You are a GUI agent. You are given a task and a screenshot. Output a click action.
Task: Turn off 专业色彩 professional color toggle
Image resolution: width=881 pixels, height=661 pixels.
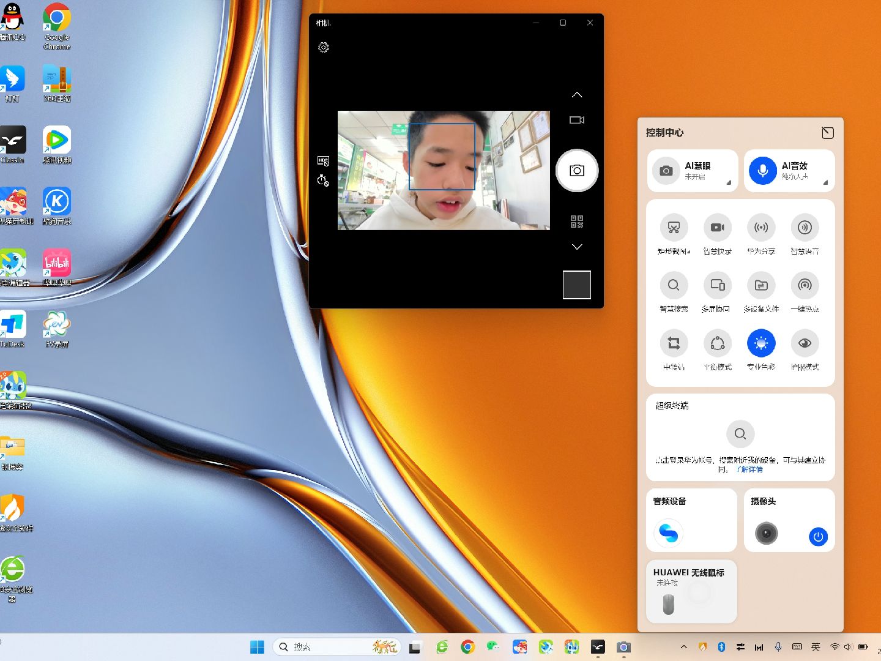[x=760, y=343]
